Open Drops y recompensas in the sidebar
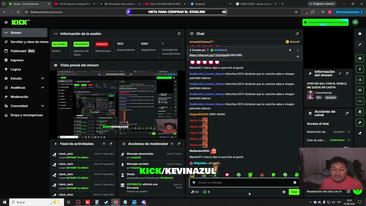The image size is (366, 206). coord(25,115)
